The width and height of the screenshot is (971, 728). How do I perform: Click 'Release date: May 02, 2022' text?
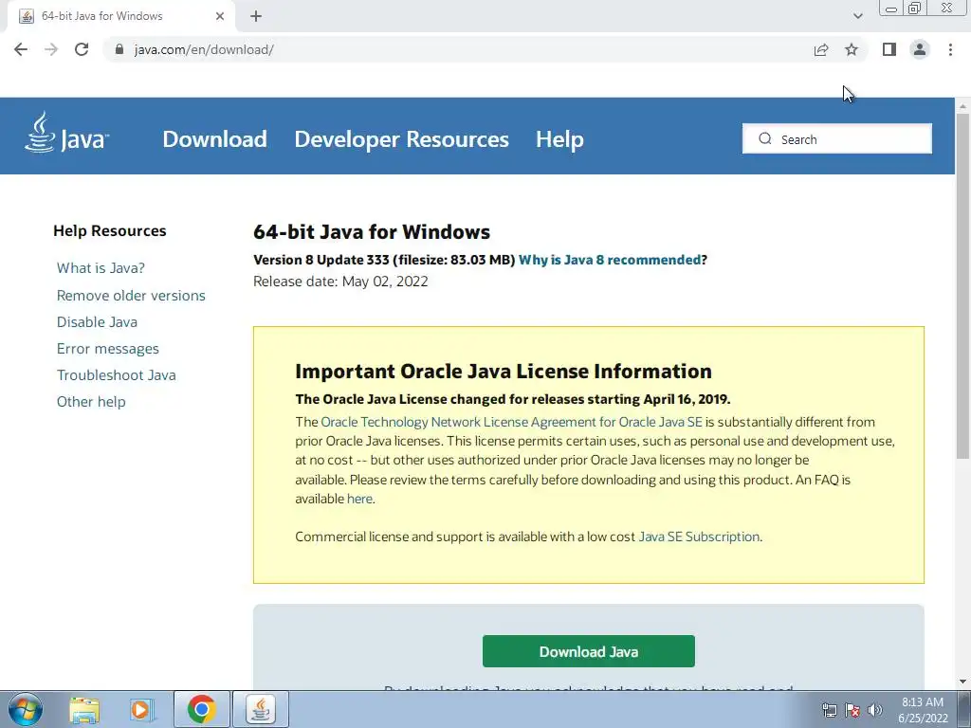point(340,282)
